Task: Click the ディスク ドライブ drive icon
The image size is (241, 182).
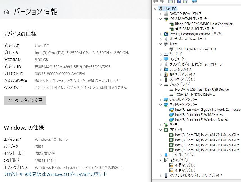Action: click(x=166, y=85)
